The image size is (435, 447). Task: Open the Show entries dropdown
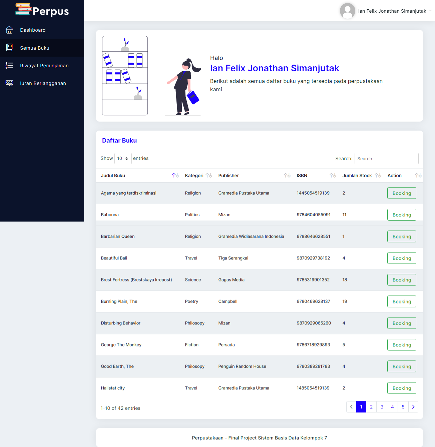click(123, 158)
